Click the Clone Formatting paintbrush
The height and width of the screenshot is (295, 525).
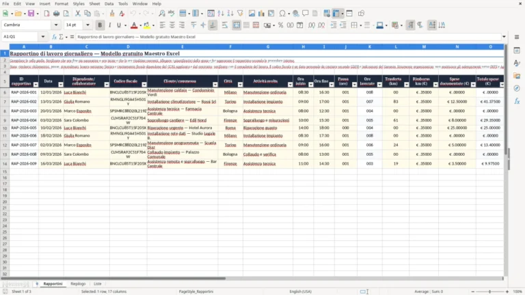112,14
